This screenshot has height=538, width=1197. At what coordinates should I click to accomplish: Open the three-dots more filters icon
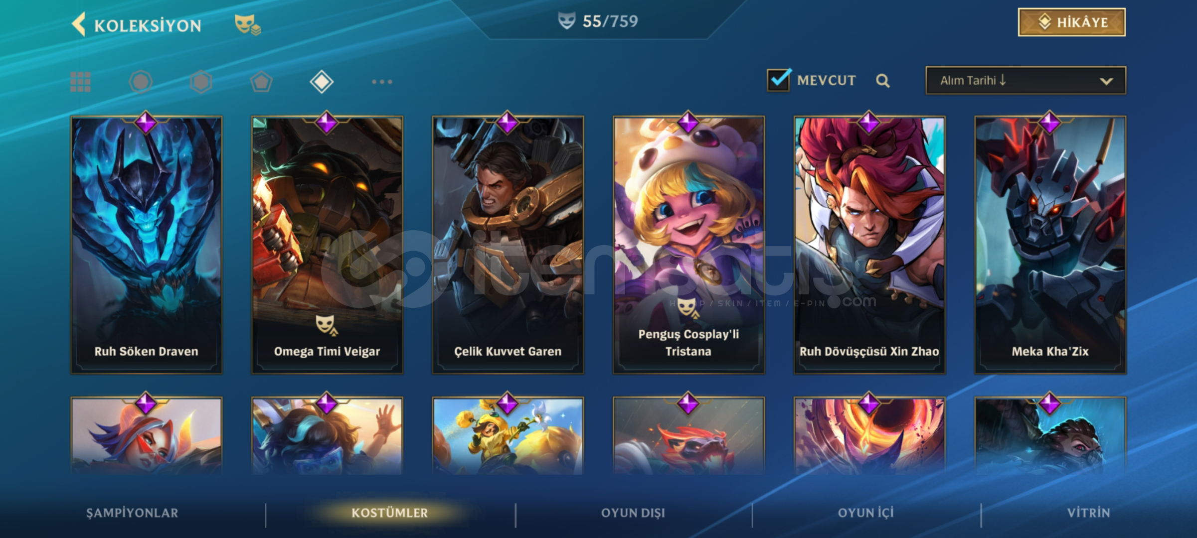382,82
